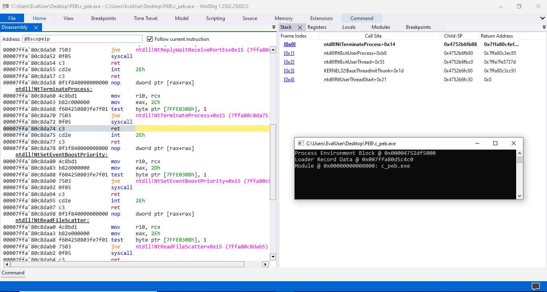This screenshot has width=547, height=292.
Task: Open the Command ribbon tab
Action: click(x=362, y=18)
